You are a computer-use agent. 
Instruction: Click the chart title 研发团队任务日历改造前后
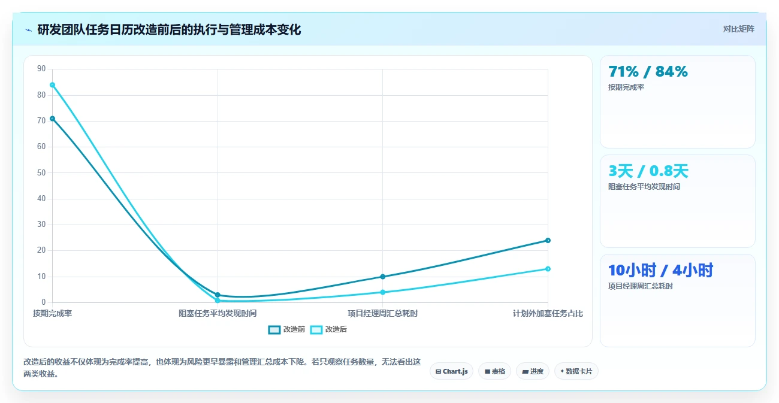169,30
